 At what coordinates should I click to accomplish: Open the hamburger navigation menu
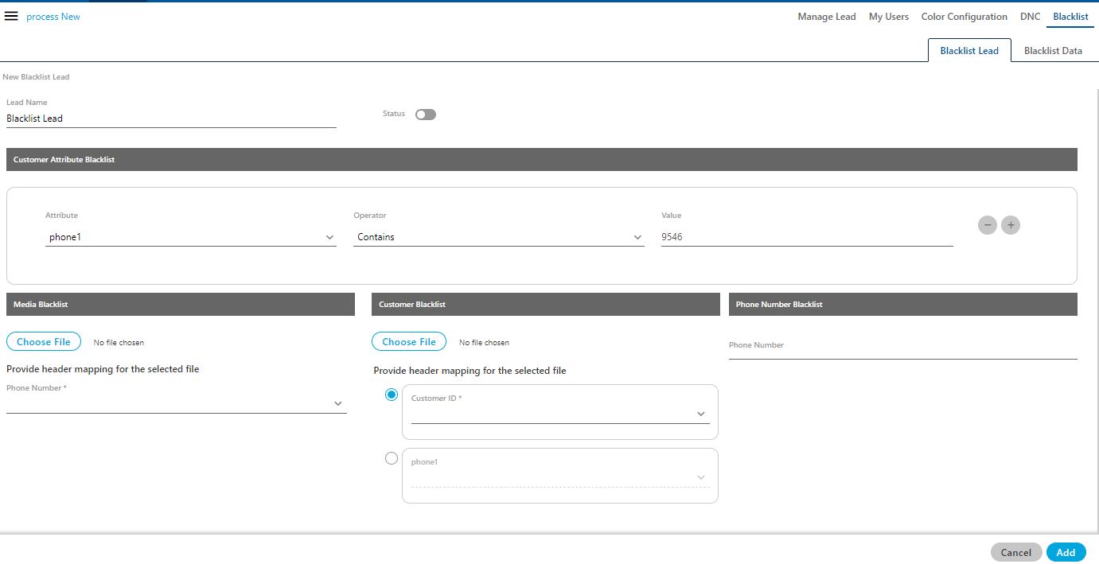(11, 17)
